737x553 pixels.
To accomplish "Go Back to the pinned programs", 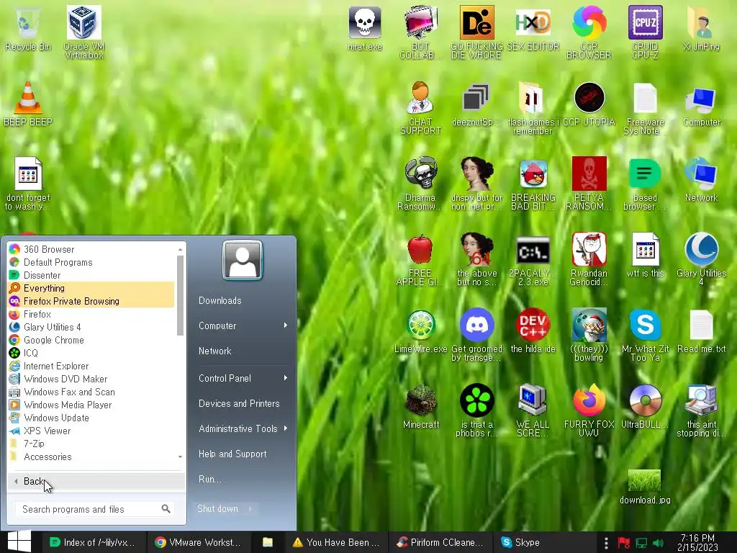I will [96, 481].
